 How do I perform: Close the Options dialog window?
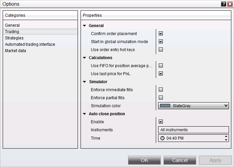click(230, 4)
